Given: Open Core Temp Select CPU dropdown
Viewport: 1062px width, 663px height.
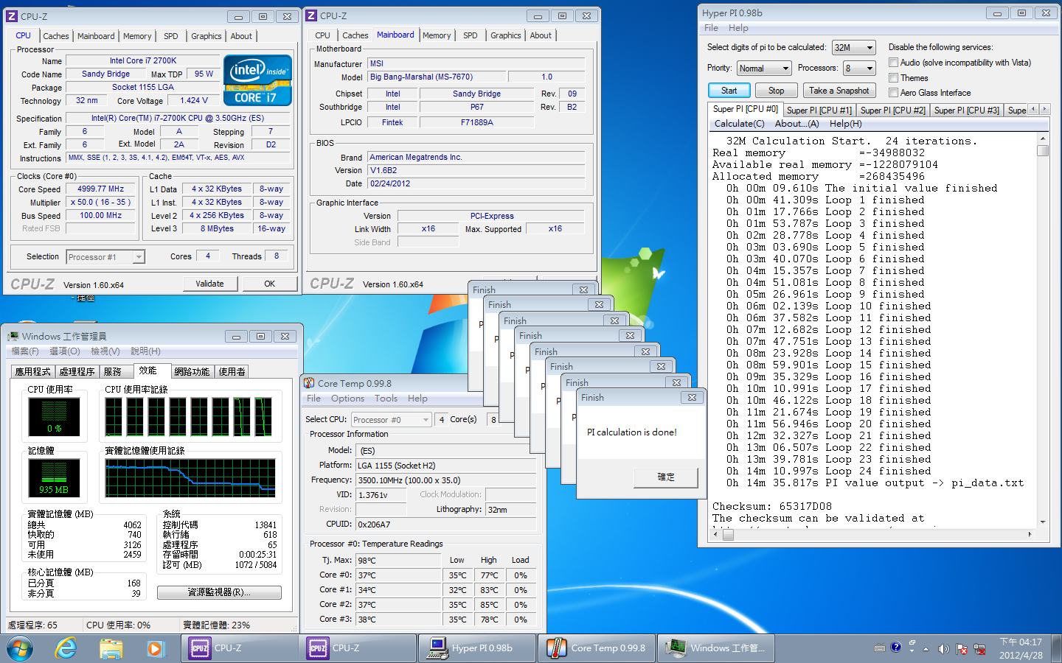Looking at the screenshot, I should [391, 420].
